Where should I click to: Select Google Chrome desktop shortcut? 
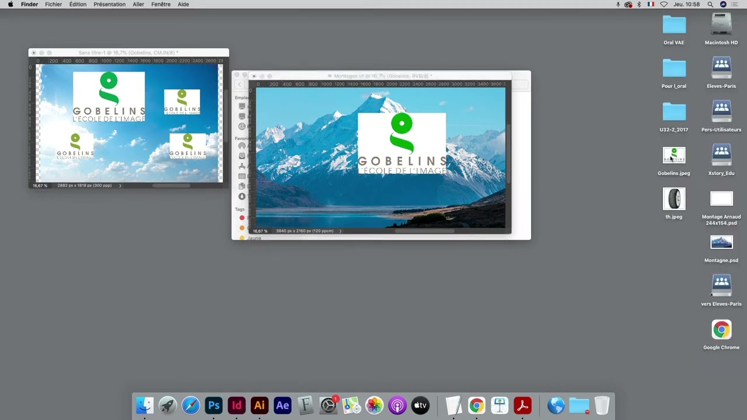click(721, 330)
